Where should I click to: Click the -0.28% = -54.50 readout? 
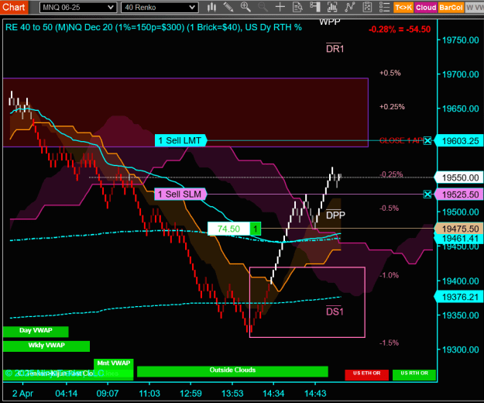coord(400,29)
